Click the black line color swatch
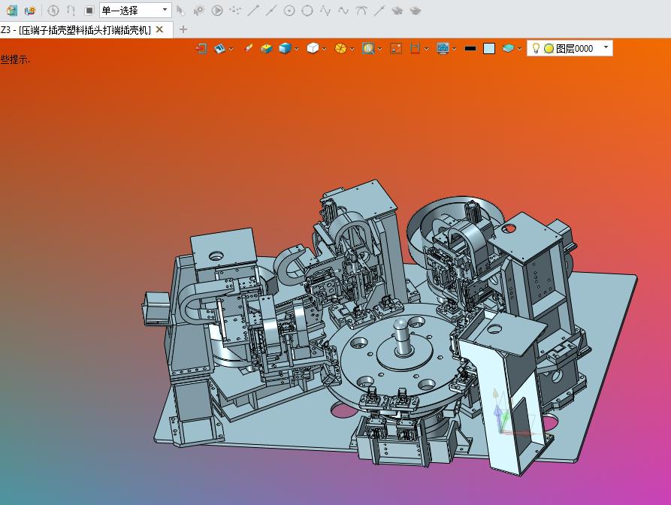 click(470, 48)
